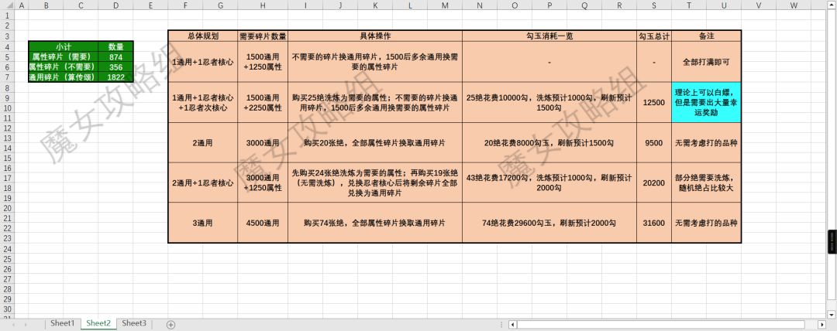
Task: Click the green '小计' header cell
Action: pos(64,47)
